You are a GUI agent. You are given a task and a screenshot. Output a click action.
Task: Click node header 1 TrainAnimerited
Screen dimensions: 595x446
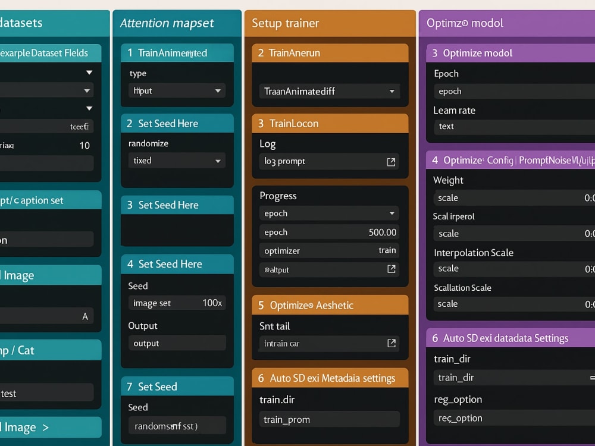coord(177,53)
